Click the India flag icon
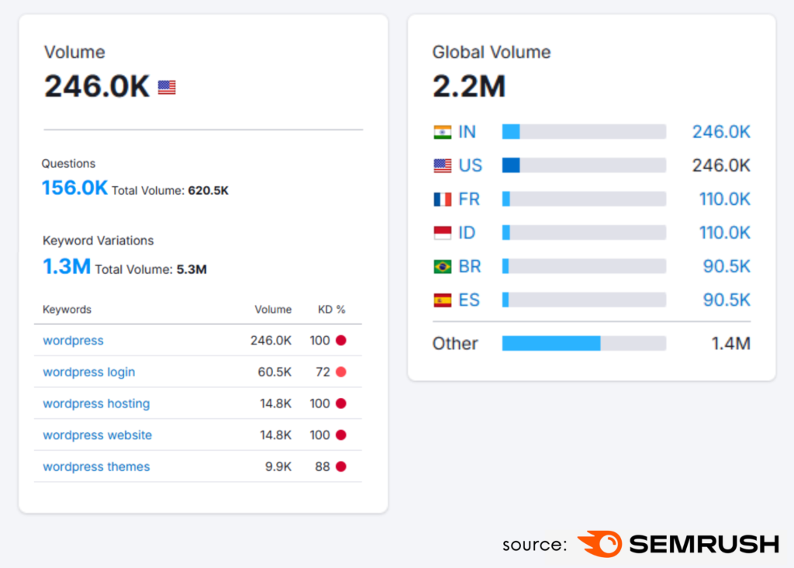This screenshot has height=568, width=794. pyautogui.click(x=443, y=132)
